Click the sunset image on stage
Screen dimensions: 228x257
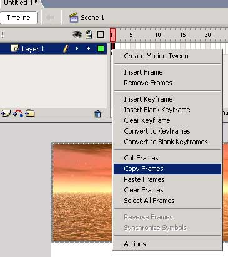click(x=82, y=192)
